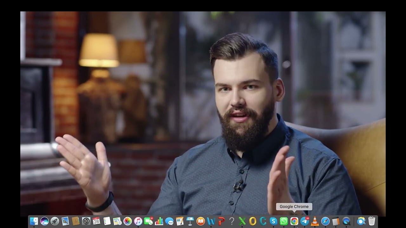Open the Mail stamp icon

point(65,221)
